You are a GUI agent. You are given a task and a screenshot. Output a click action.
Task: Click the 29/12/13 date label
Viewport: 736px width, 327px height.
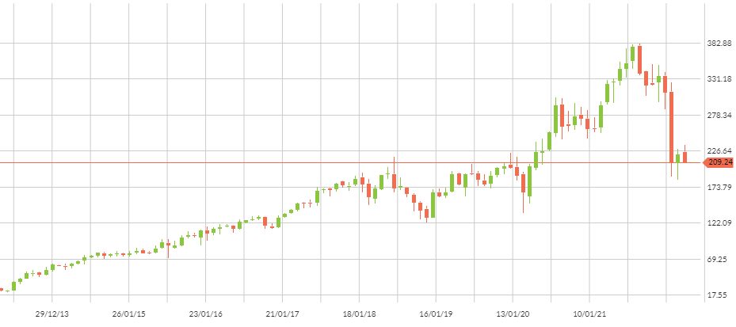tap(51, 314)
